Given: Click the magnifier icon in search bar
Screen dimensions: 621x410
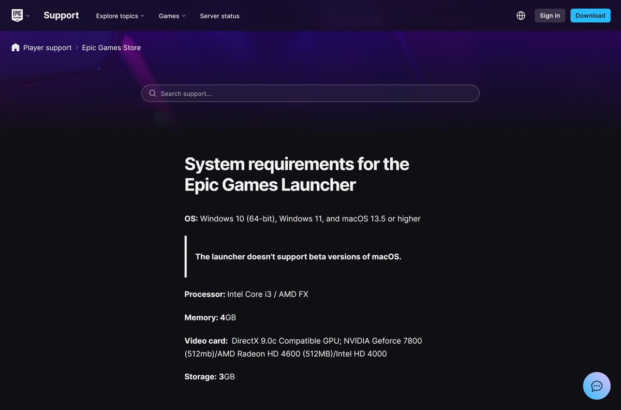Looking at the screenshot, I should (x=153, y=93).
